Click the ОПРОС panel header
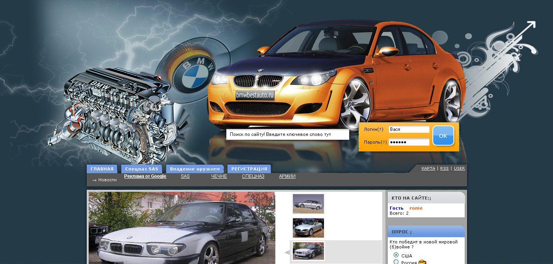Image resolution: width=553 pixels, height=264 pixels. [x=426, y=231]
